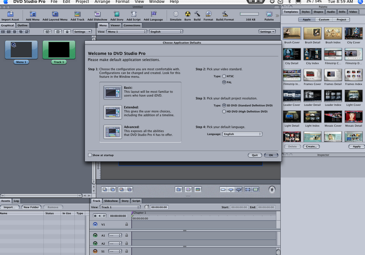Screen dimensions: 365x255
Task: Open the Track 1 view dropdown
Action: pos(120,207)
